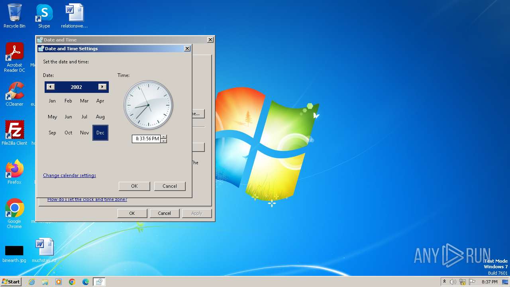Launch Firefox from the desktop
The width and height of the screenshot is (510, 287).
[14, 172]
